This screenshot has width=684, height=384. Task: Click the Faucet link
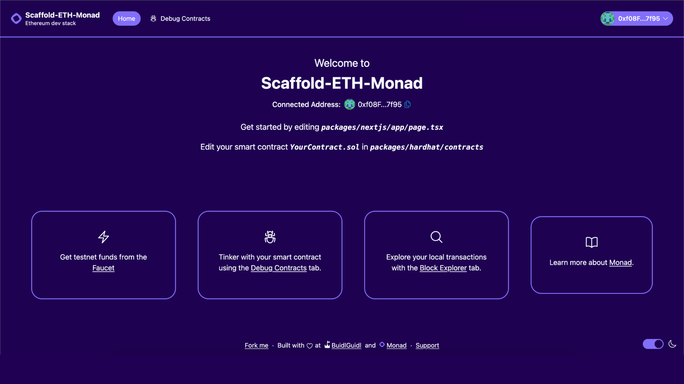click(x=103, y=268)
